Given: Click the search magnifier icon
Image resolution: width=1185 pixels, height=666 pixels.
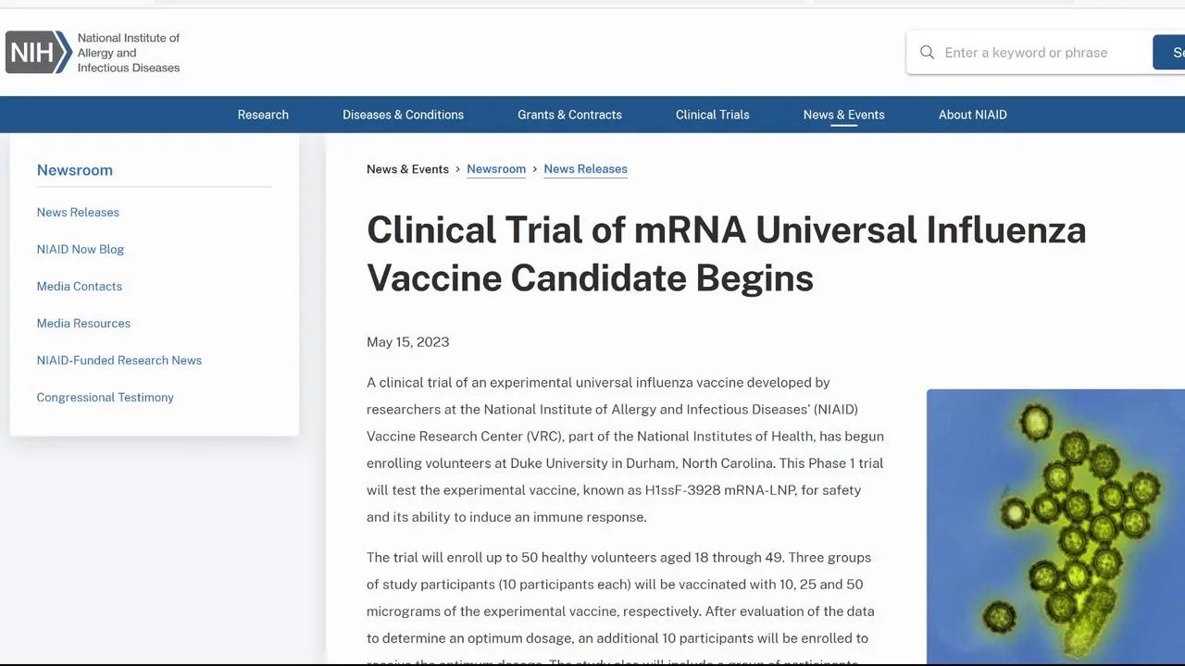Looking at the screenshot, I should 927,53.
